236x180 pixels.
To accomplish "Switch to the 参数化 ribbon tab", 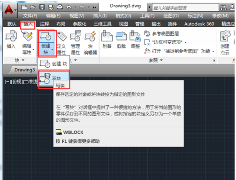I will (x=79, y=24).
